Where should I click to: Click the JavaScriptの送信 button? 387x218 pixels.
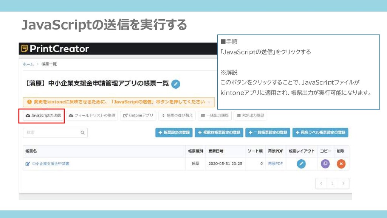pos(43,115)
